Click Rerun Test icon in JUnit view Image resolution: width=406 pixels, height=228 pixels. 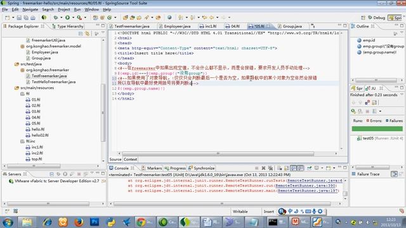(x=353, y=111)
